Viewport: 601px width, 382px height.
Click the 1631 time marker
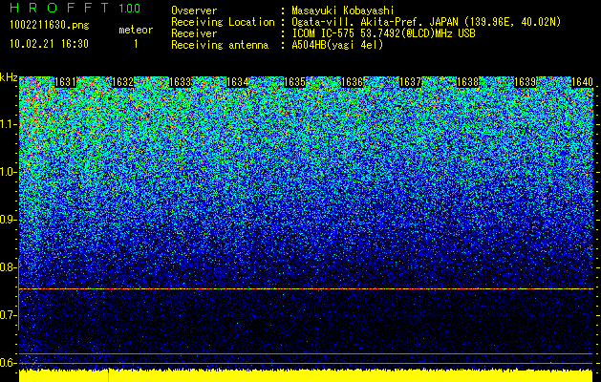pyautogui.click(x=65, y=82)
